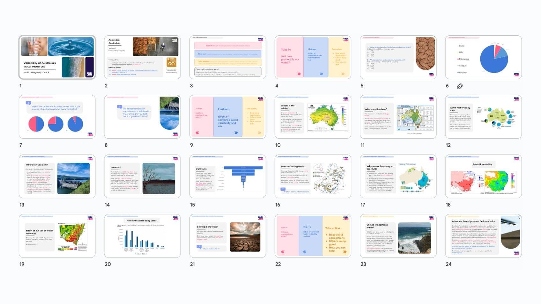
Task: Pick the 'Should we politicise water?' slide
Action: 398,236
